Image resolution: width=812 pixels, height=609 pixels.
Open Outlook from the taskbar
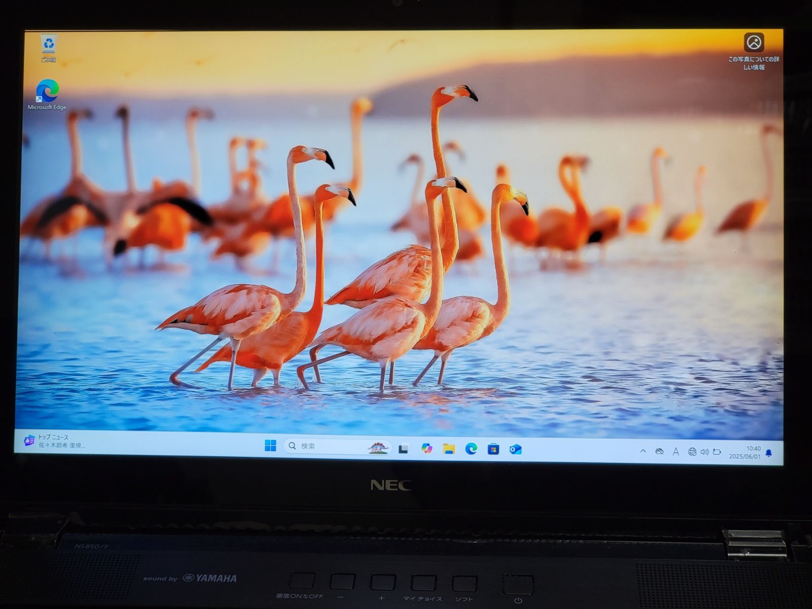516,449
